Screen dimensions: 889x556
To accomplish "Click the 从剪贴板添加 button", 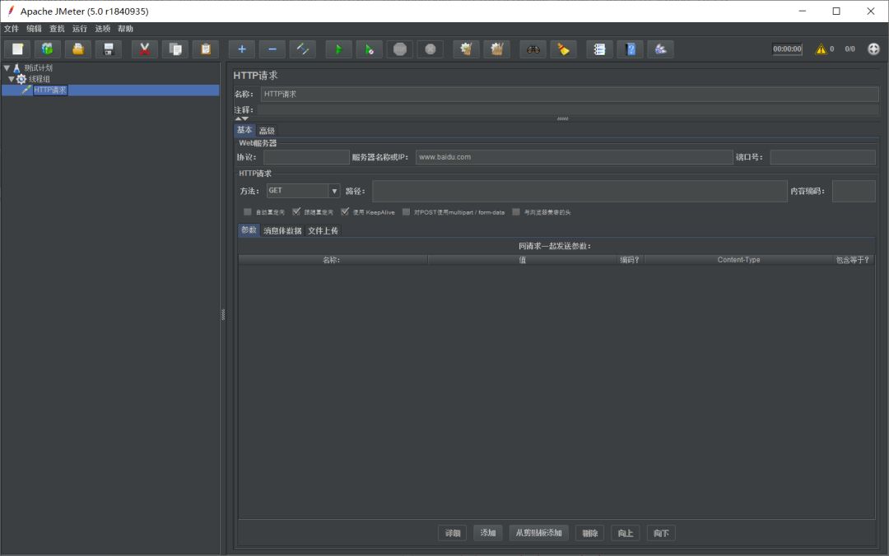I will click(538, 533).
